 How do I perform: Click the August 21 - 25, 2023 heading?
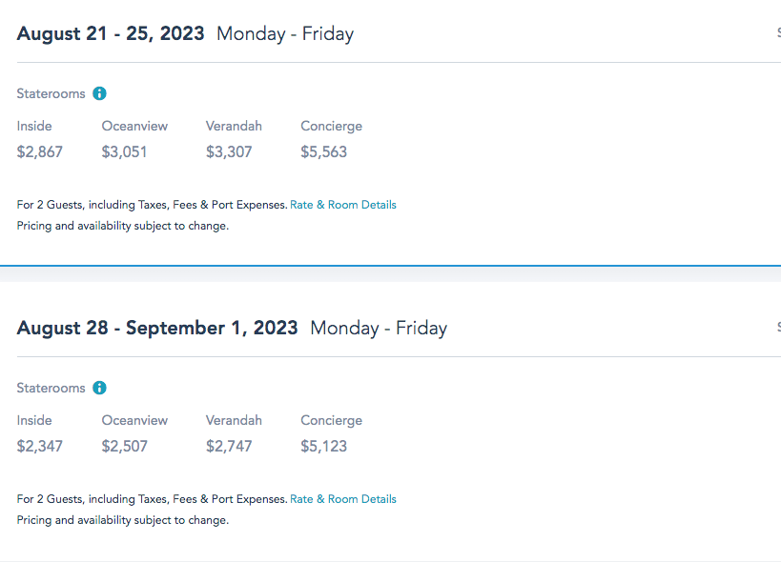click(111, 33)
